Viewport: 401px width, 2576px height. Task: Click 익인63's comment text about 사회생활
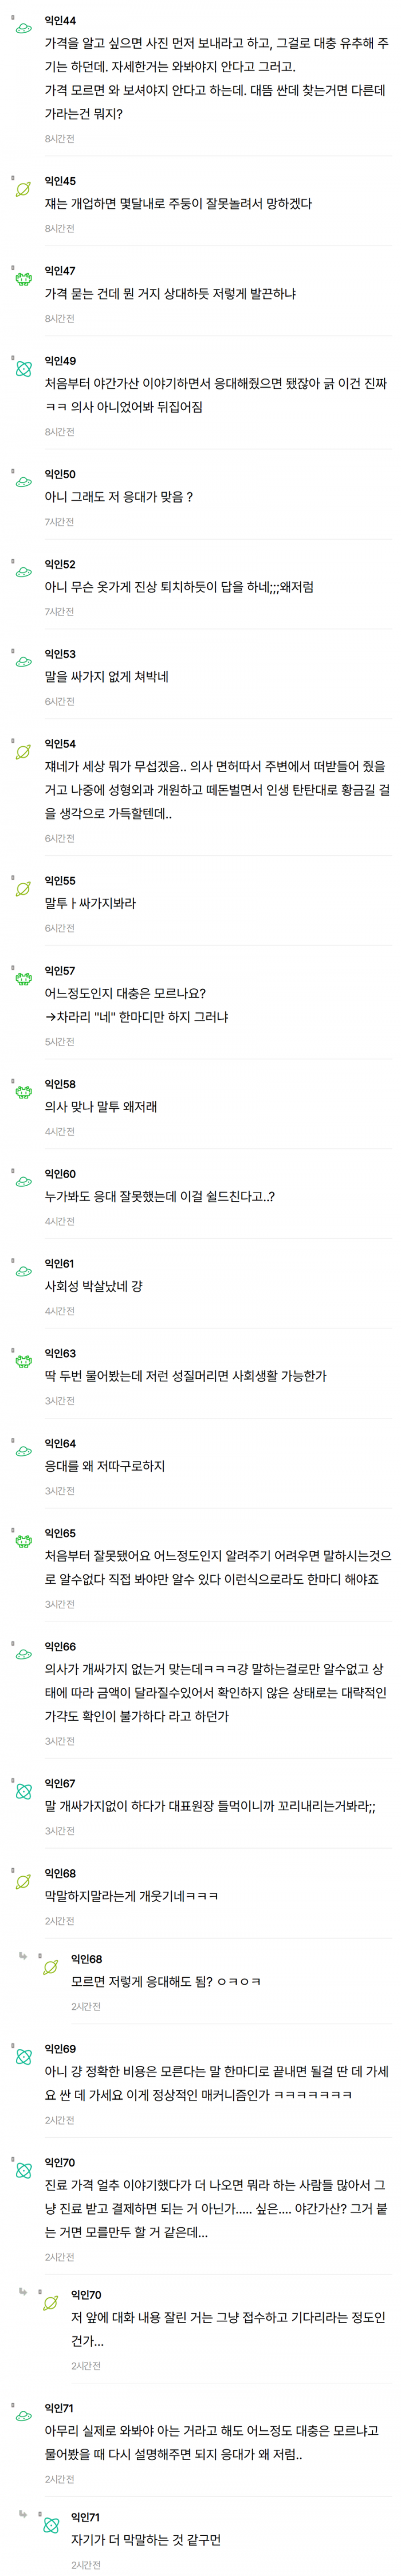(186, 1376)
